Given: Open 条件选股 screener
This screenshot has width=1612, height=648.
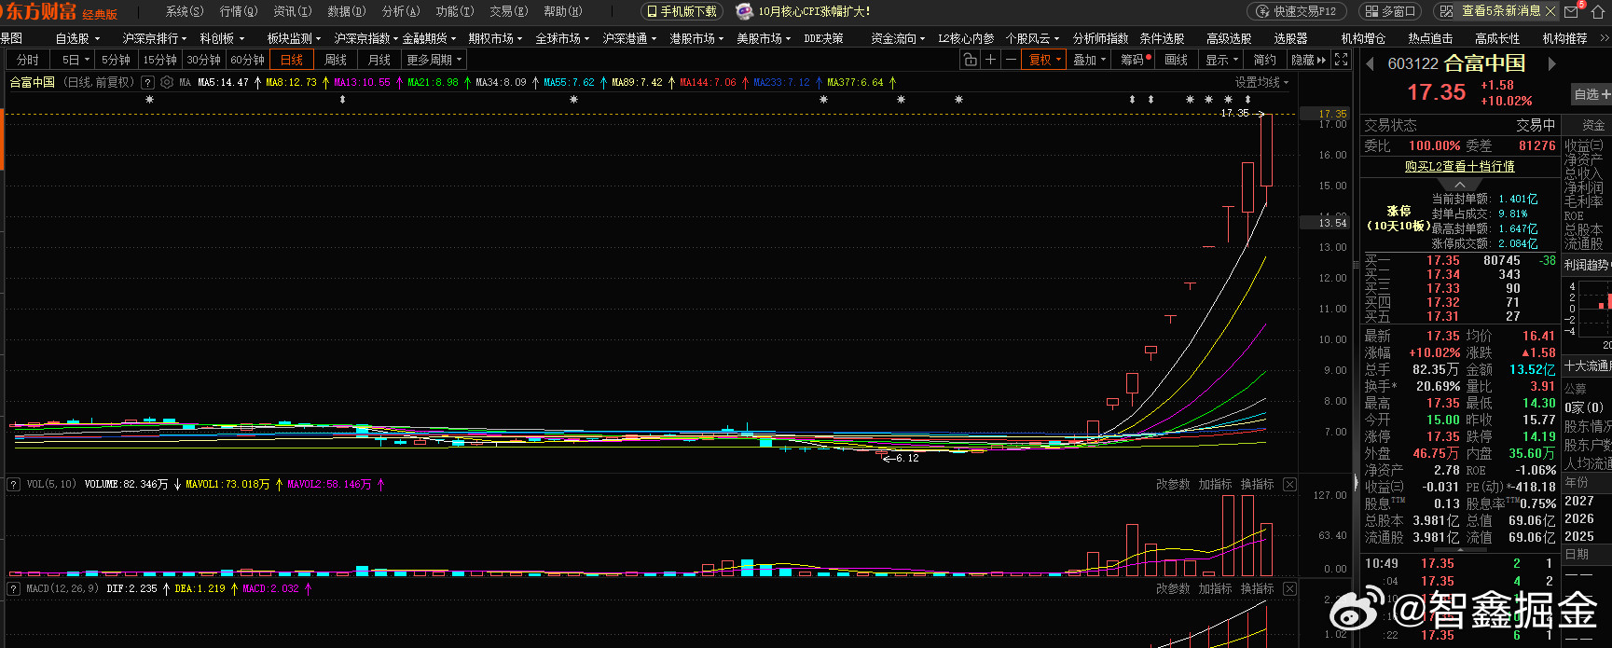Looking at the screenshot, I should pos(1162,38).
